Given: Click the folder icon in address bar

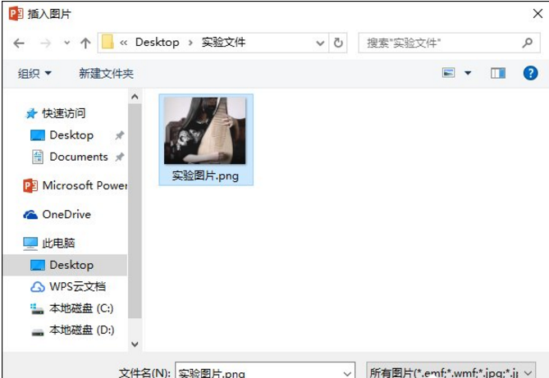Looking at the screenshot, I should click(108, 43).
